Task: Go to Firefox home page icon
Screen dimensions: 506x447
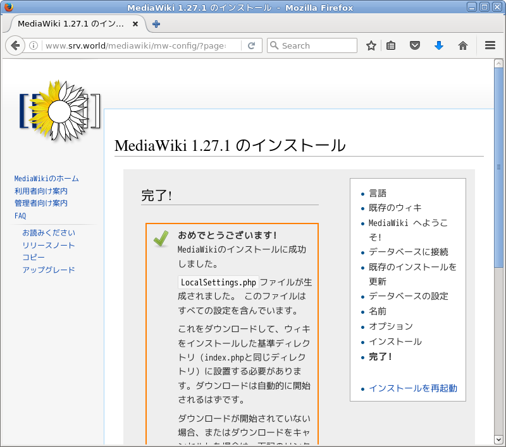Action: click(x=463, y=45)
